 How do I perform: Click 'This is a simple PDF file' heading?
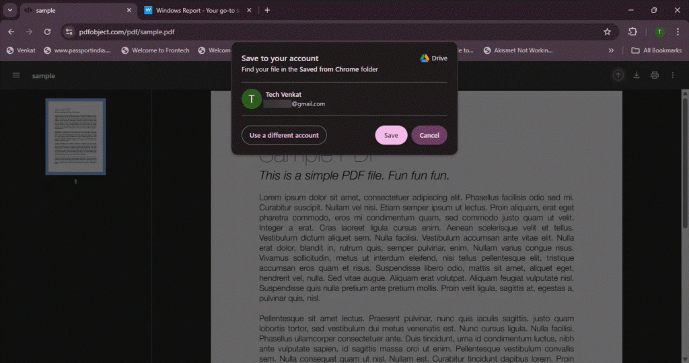coord(354,175)
